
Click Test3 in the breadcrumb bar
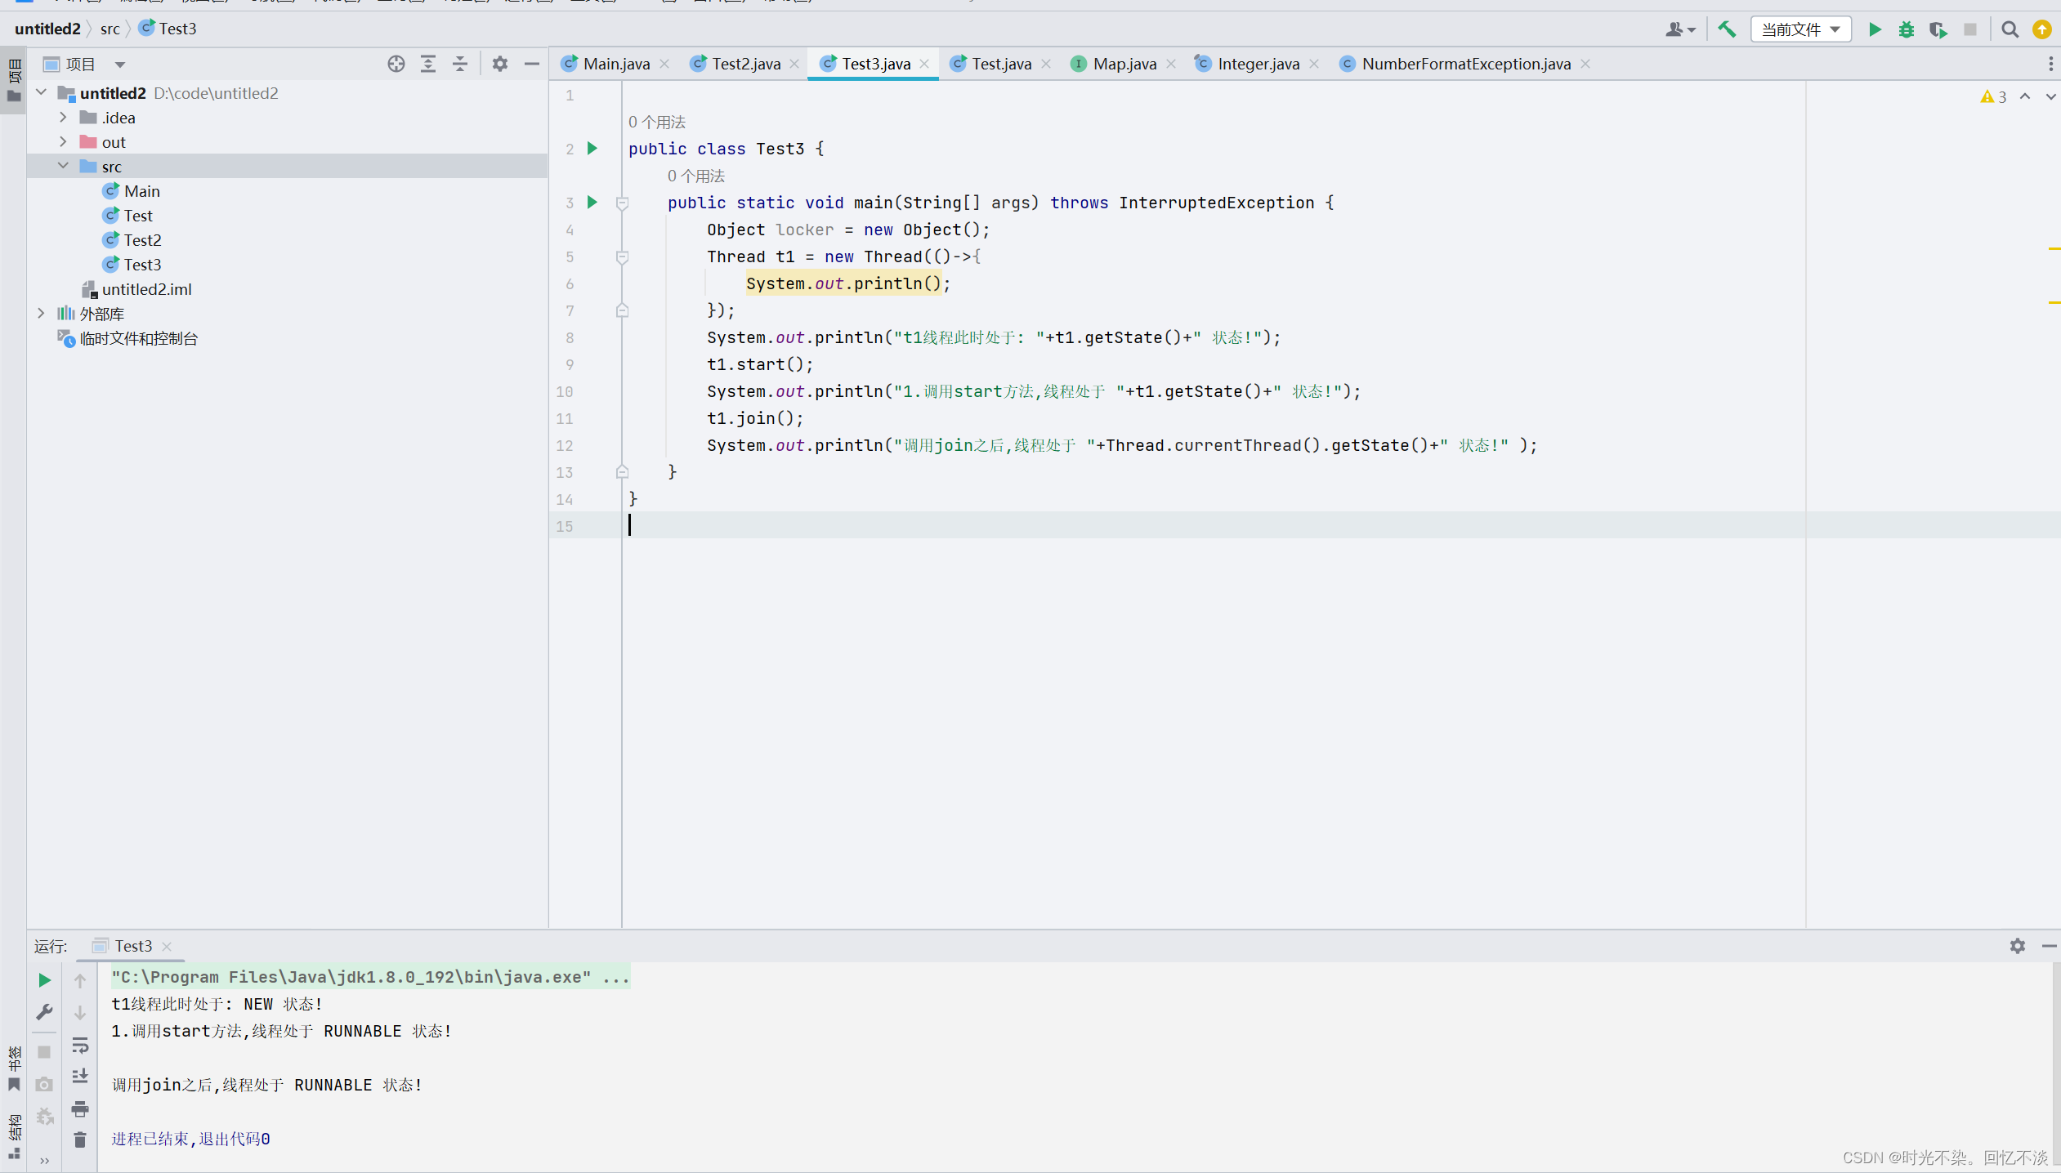pos(168,29)
